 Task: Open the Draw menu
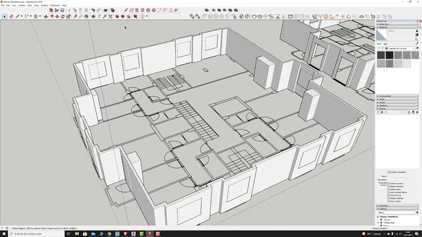pyautogui.click(x=30, y=5)
